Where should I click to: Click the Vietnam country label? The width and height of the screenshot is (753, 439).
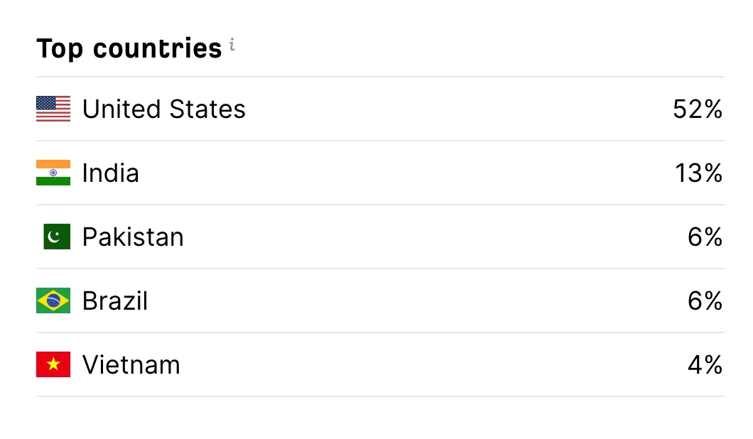pyautogui.click(x=131, y=364)
